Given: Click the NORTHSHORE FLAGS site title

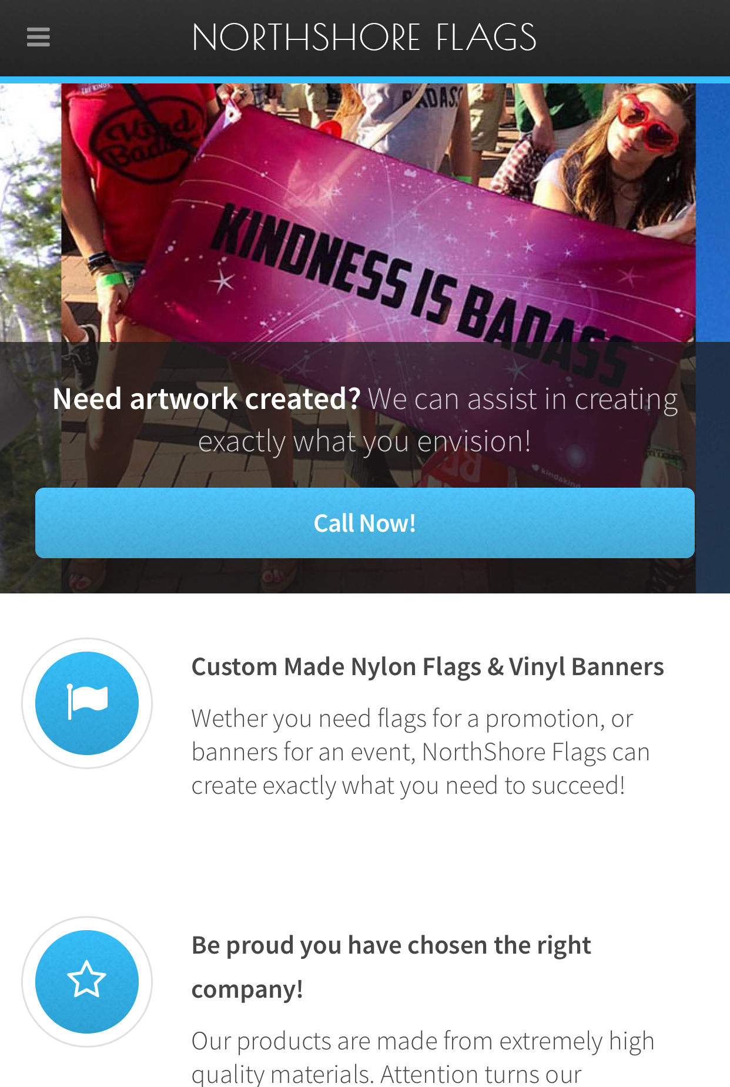Looking at the screenshot, I should coord(364,38).
